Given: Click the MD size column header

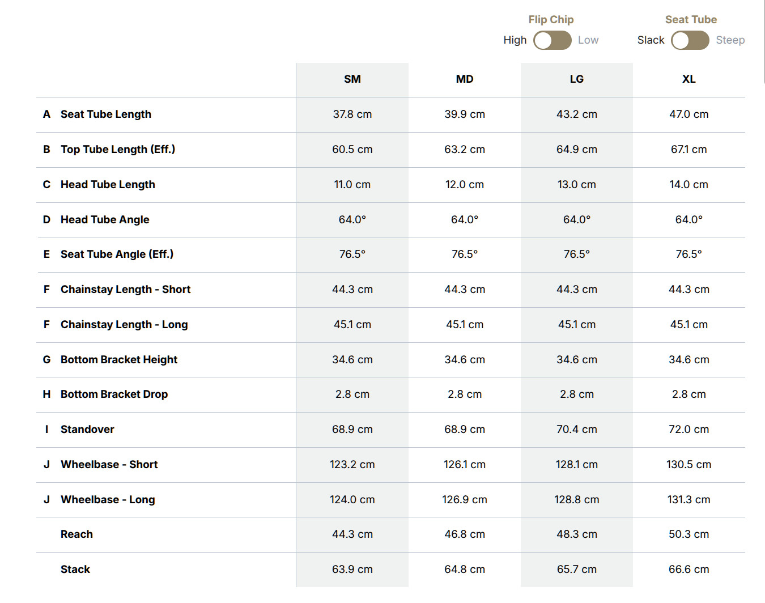Looking at the screenshot, I should (x=464, y=79).
